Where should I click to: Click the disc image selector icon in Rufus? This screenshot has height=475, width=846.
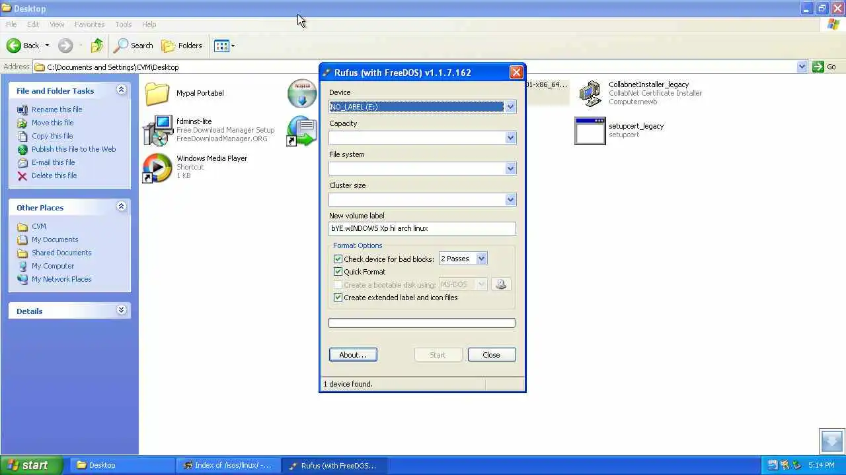[x=500, y=284]
